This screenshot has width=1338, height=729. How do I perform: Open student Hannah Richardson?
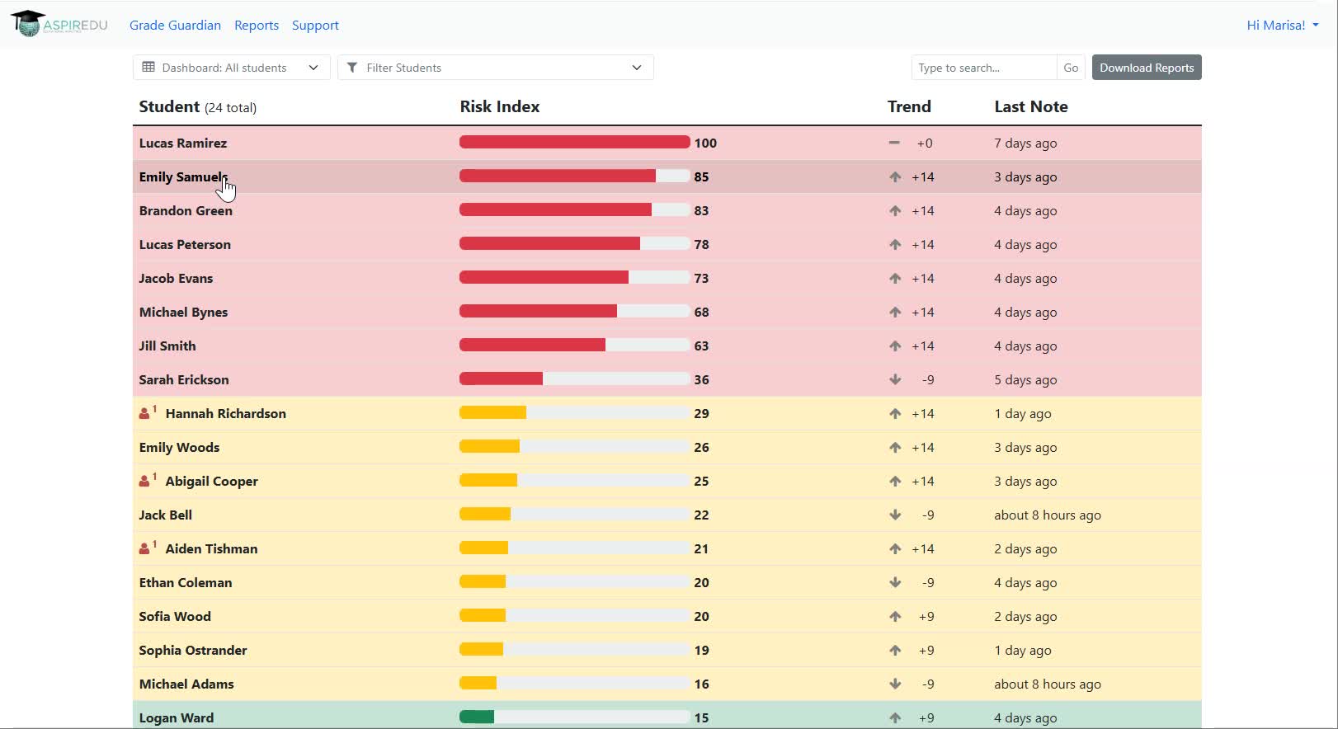(225, 413)
